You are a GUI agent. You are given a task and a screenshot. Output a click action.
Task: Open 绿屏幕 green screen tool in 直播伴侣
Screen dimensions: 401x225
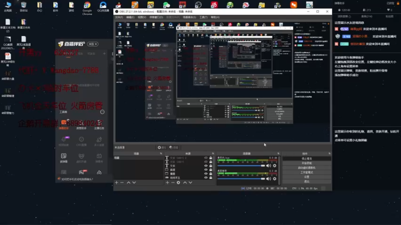tap(64, 158)
